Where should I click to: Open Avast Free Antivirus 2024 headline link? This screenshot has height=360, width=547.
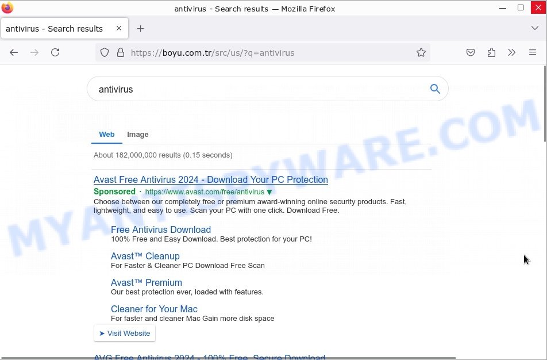pos(211,179)
